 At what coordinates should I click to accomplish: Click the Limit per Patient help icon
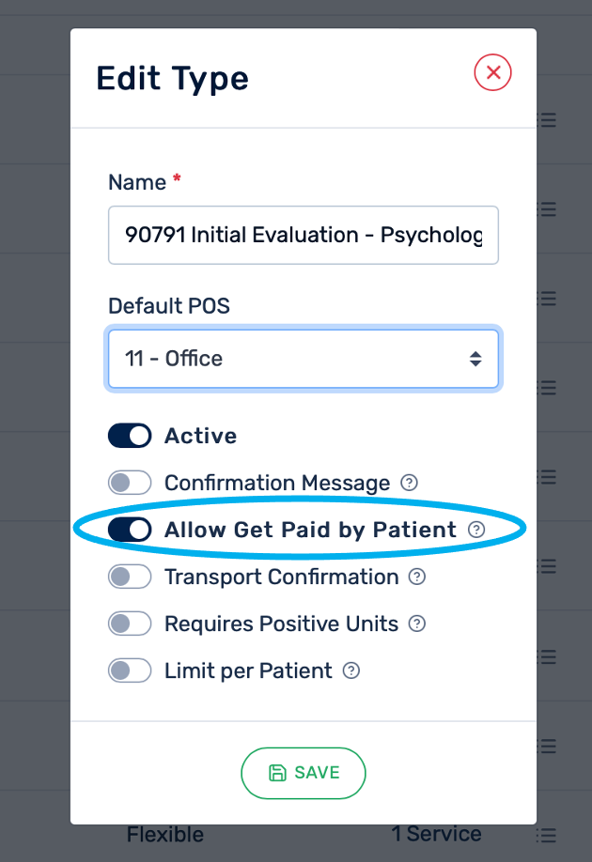coord(351,670)
